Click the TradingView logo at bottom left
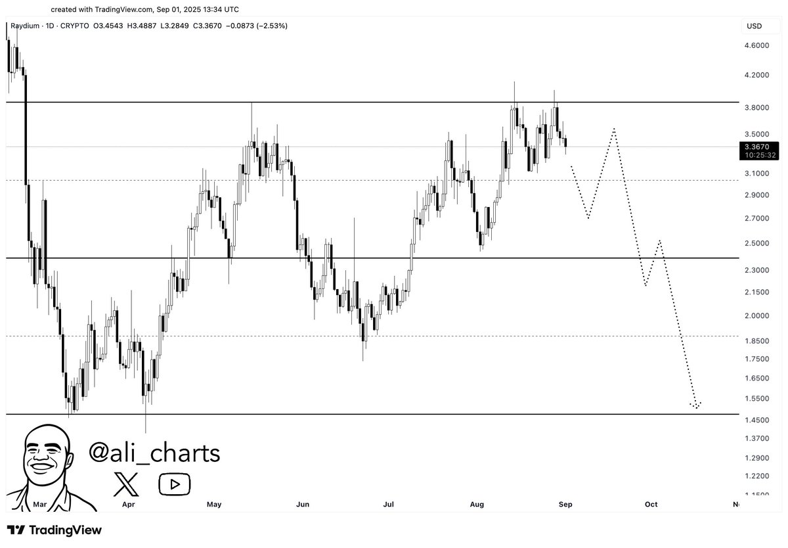Image resolution: width=788 pixels, height=548 pixels. pyautogui.click(x=55, y=530)
